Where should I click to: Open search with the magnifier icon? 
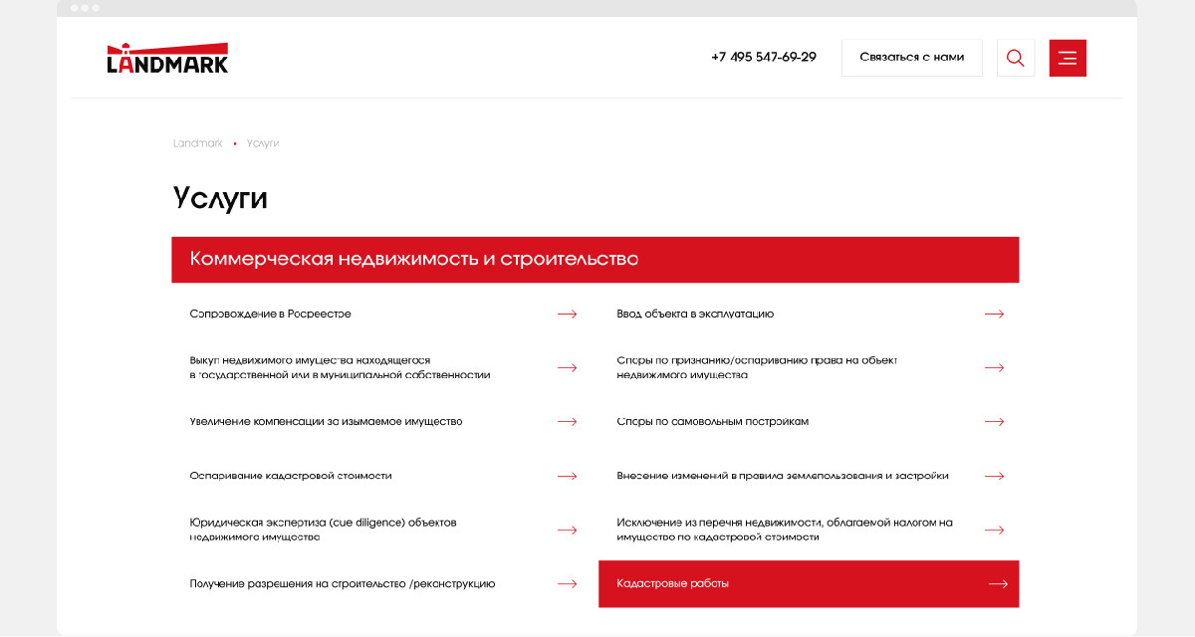tap(1015, 58)
